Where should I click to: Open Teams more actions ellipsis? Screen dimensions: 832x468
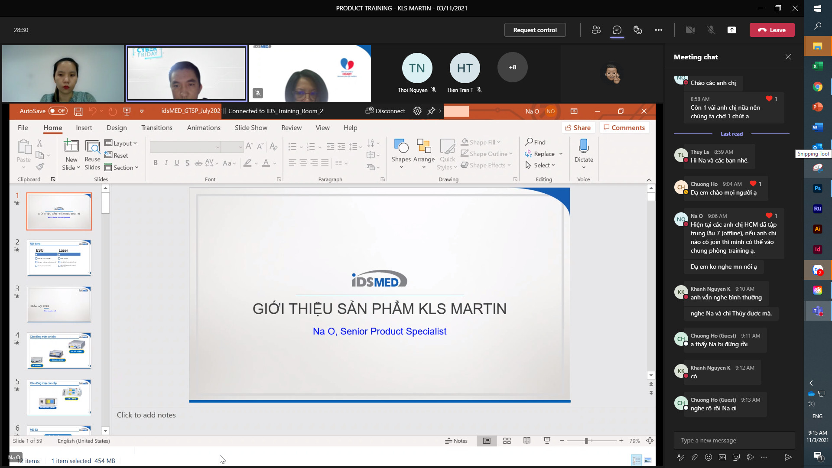(659, 30)
